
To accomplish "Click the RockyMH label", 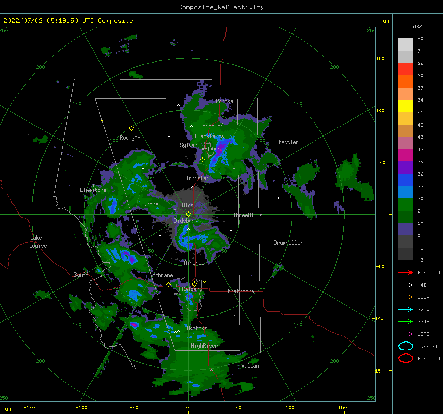I will 130,138.
